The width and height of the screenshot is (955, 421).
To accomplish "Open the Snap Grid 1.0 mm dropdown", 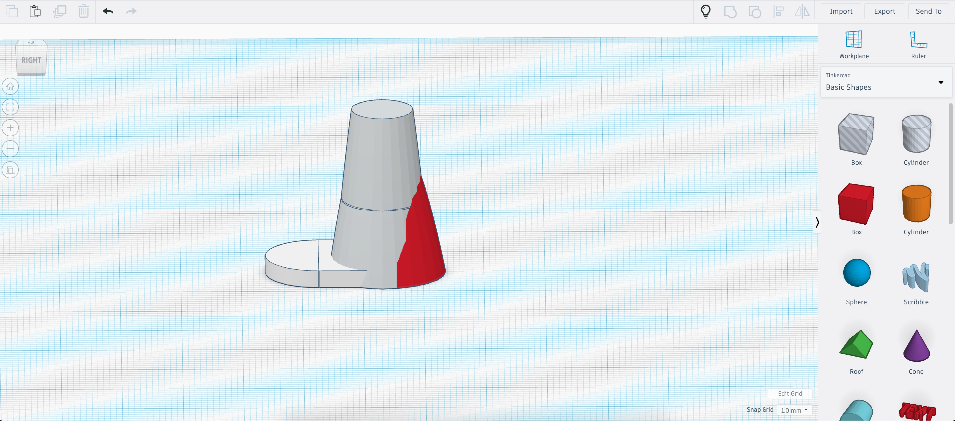I will click(x=794, y=410).
